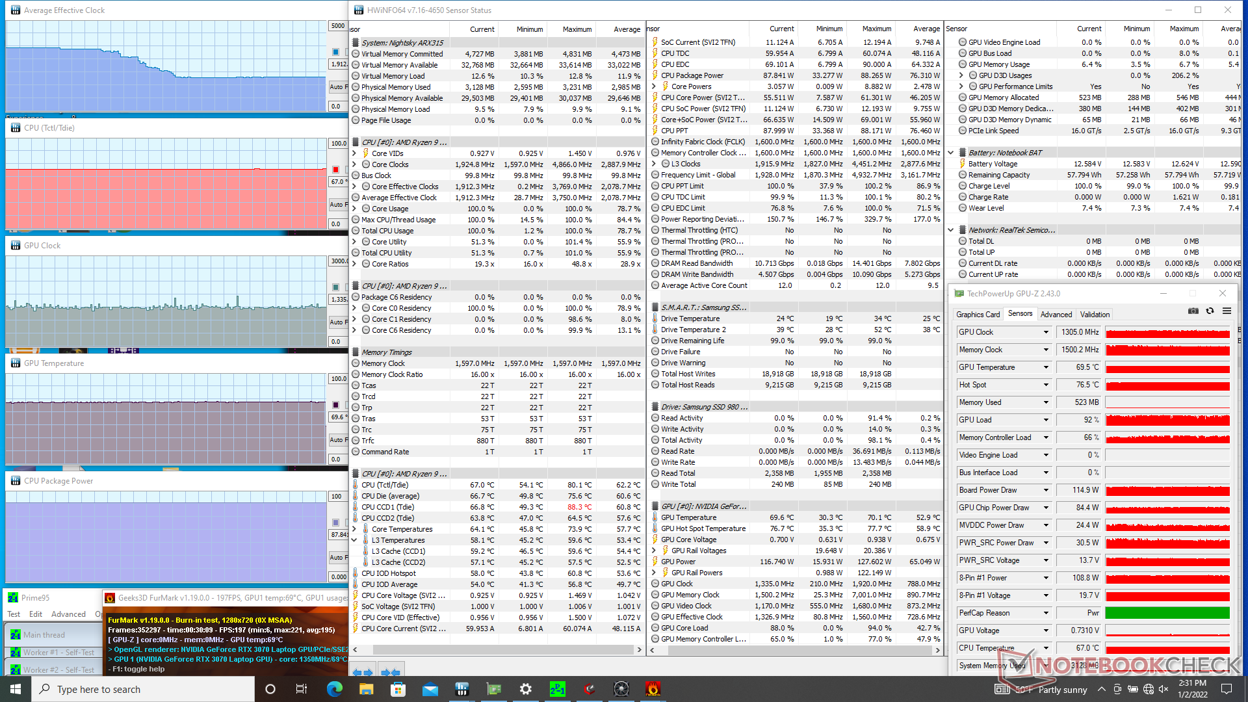Open the Prime95 Advanced menu
Screen dimensions: 1248x702
tap(68, 614)
